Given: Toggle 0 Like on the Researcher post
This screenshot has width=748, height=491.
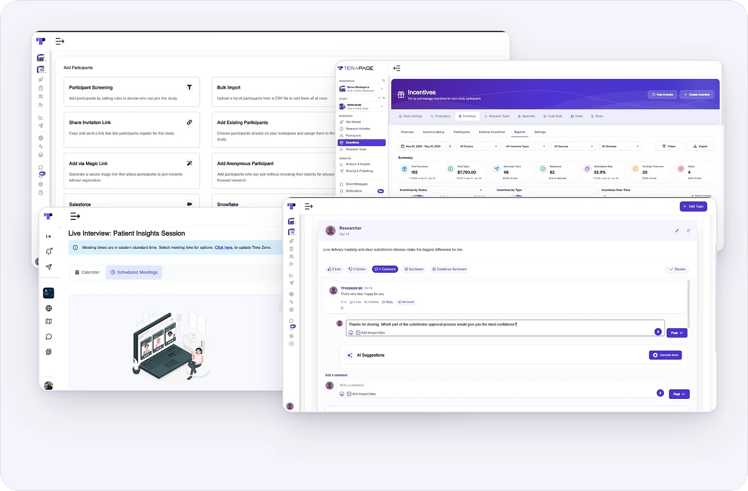Looking at the screenshot, I should click(x=334, y=269).
